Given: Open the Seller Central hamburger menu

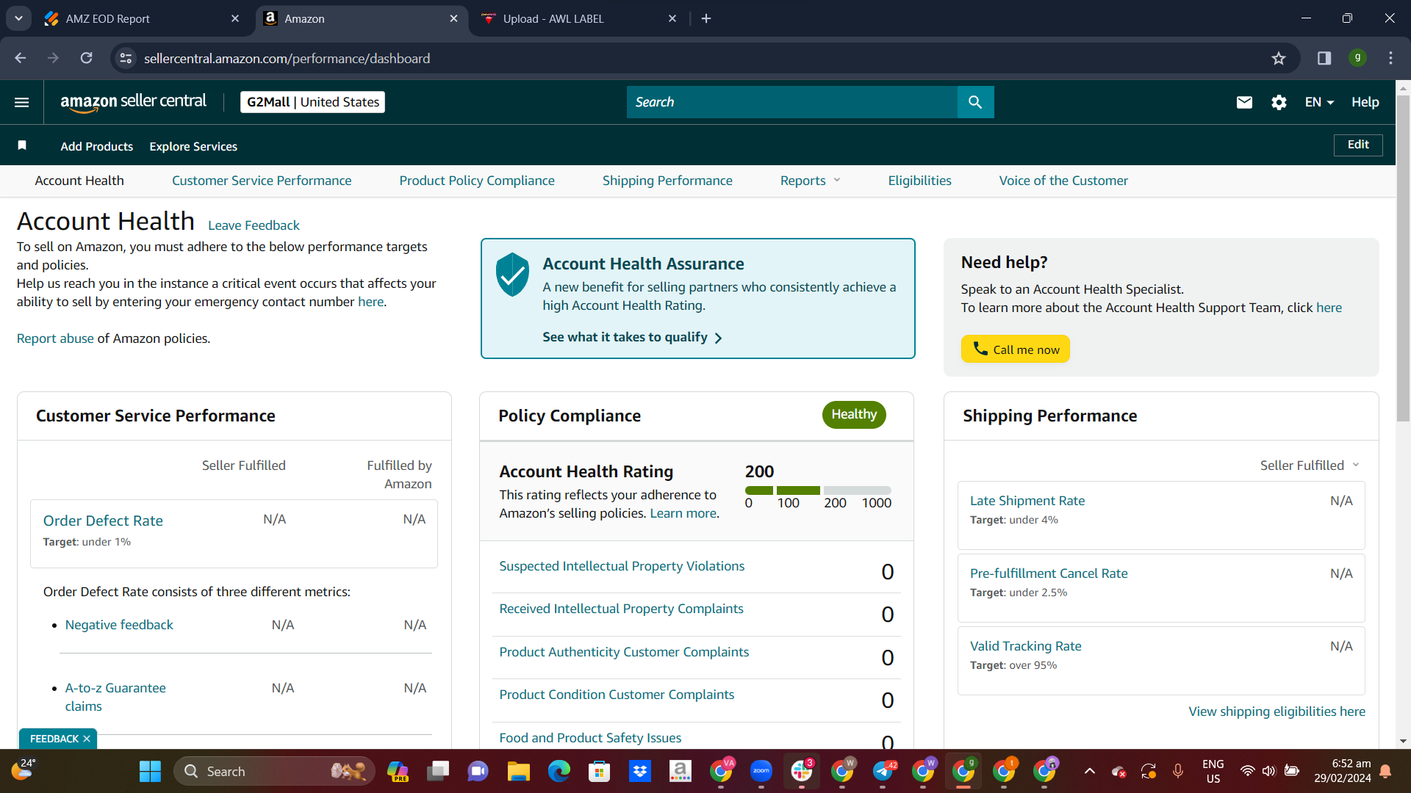Looking at the screenshot, I should pyautogui.click(x=22, y=102).
